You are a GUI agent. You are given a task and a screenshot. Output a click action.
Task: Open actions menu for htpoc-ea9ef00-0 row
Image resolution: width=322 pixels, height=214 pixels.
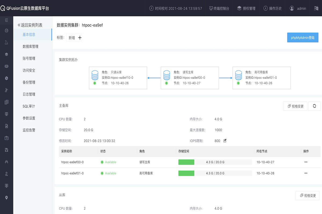[x=306, y=162]
